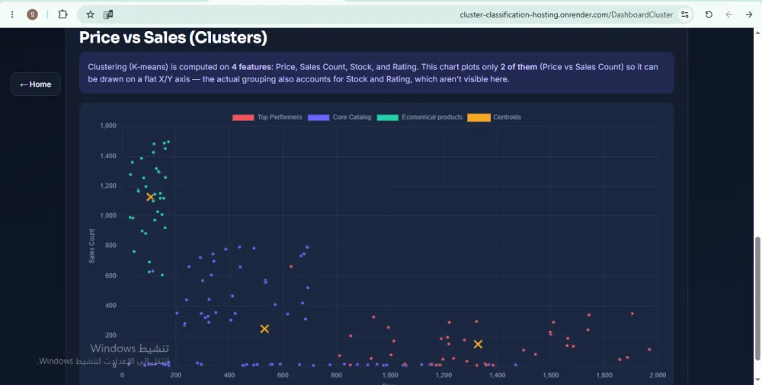Image resolution: width=762 pixels, height=385 pixels.
Task: Click the 2,000 x-axis label
Action: pyautogui.click(x=658, y=375)
